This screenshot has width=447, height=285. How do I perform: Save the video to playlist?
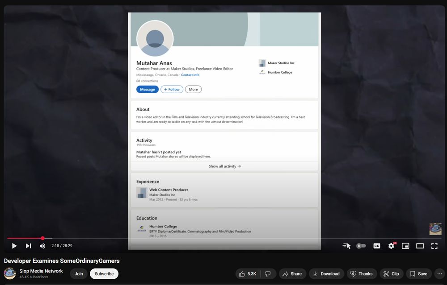click(x=419, y=273)
